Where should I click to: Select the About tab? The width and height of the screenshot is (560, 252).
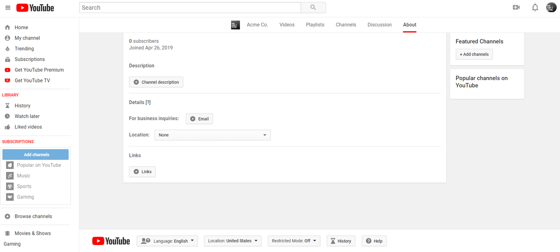pos(410,25)
